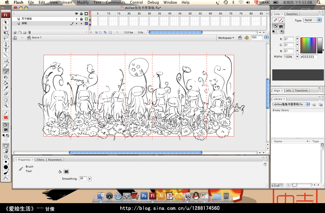Viewport: 325px width, 213px height.
Task: Select the Brush tool in toolbar
Action: (6, 72)
